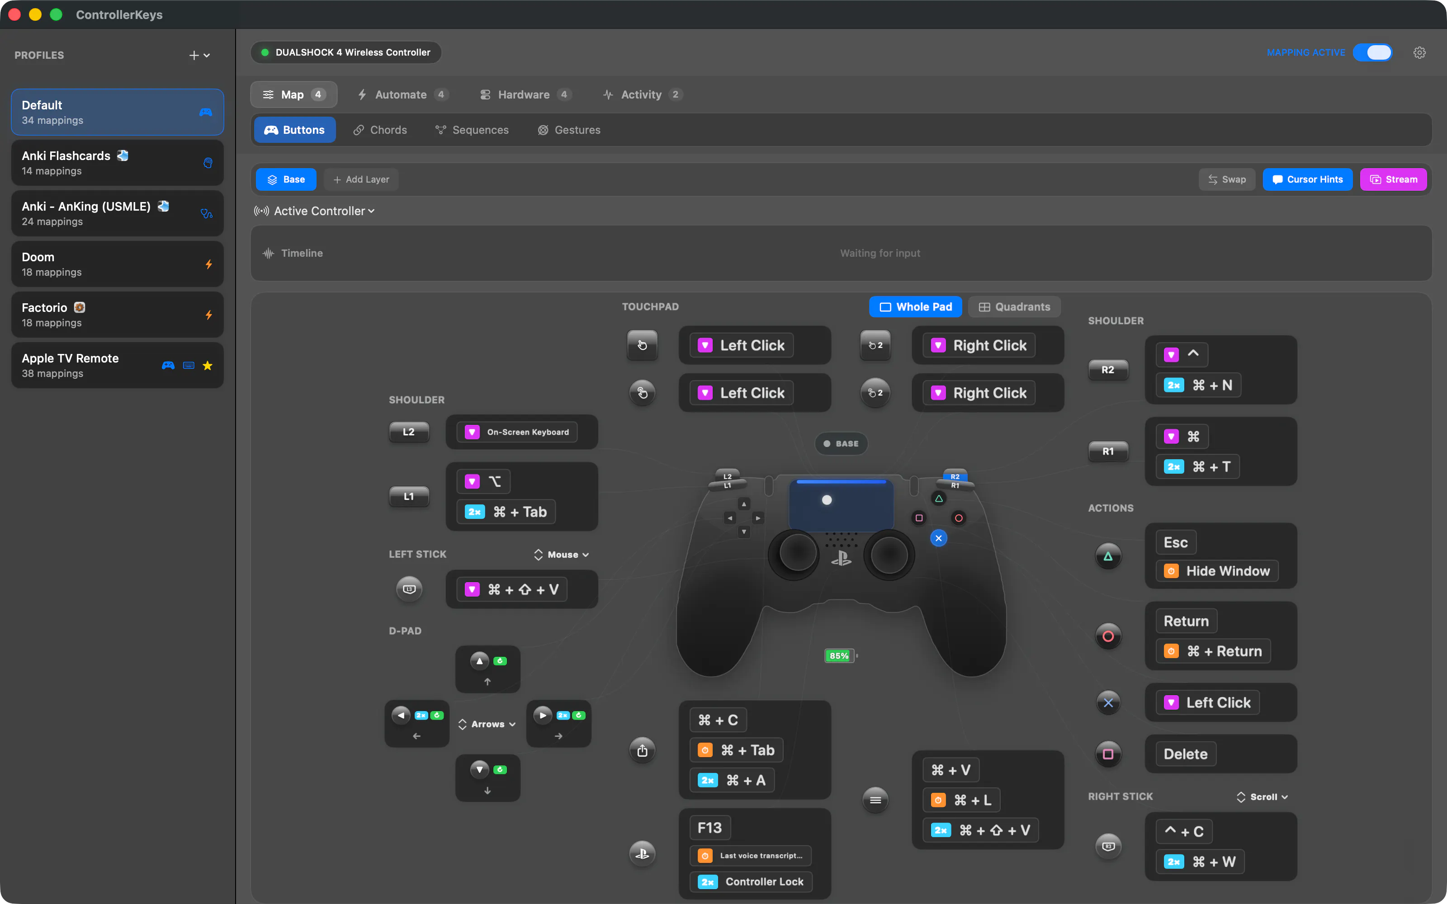Click the D-pad down arrow card
The image size is (1447, 904).
488,778
